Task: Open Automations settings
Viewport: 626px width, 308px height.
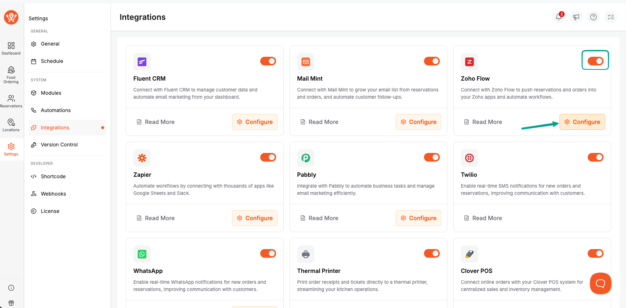Action: click(x=67, y=110)
